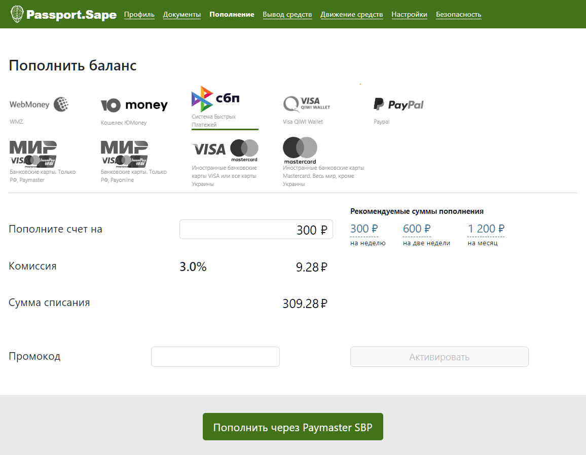Image resolution: width=586 pixels, height=455 pixels.
Task: Click the Активировать promo button
Action: (439, 357)
